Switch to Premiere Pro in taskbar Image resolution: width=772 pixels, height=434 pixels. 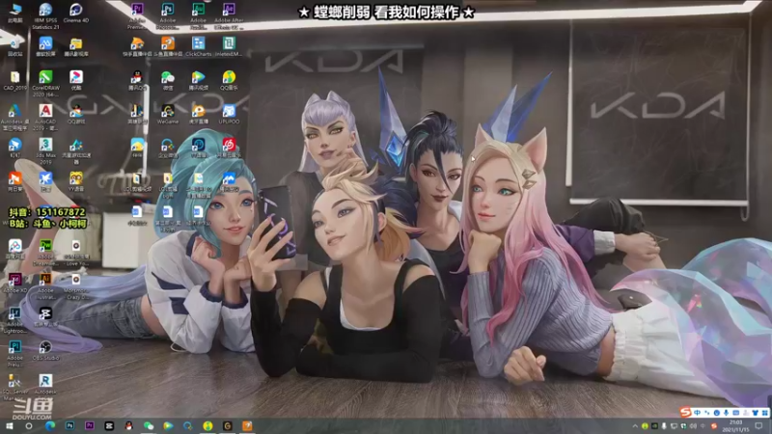click(x=90, y=425)
